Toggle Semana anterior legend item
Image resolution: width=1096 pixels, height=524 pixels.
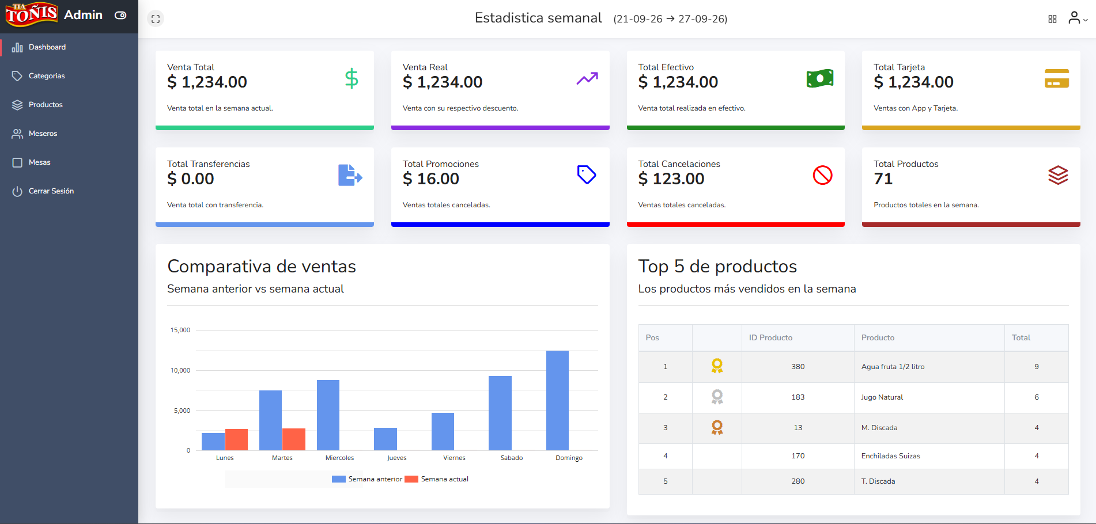[x=367, y=479]
